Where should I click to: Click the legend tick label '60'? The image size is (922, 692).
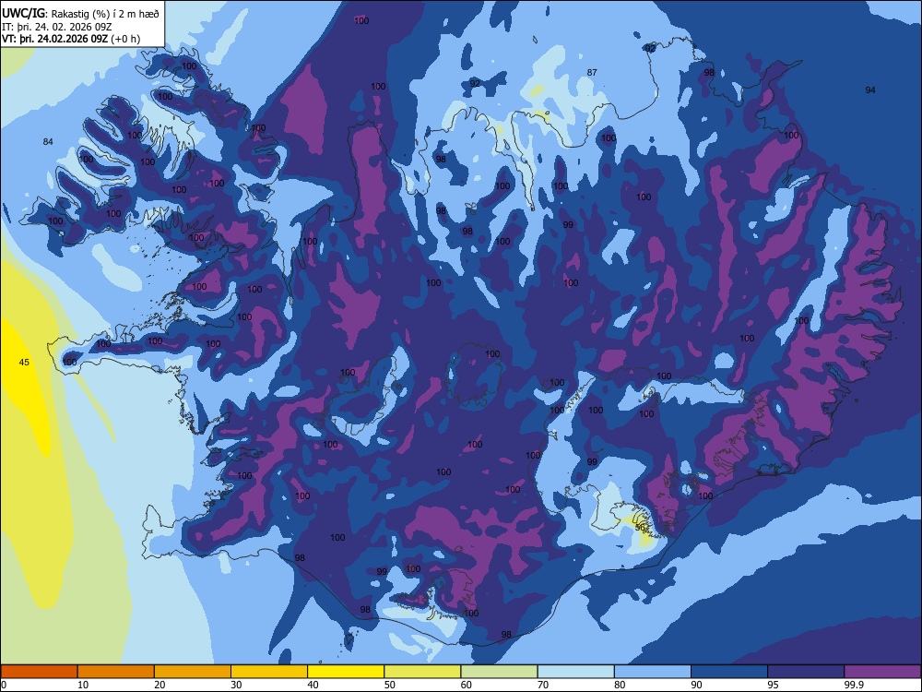coord(467,685)
